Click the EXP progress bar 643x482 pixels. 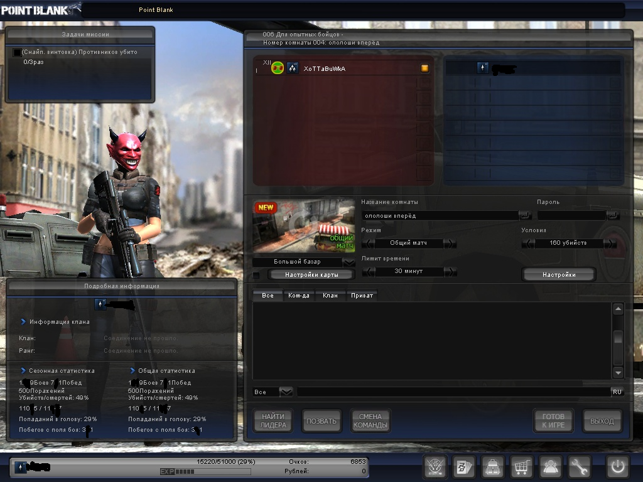(x=205, y=472)
